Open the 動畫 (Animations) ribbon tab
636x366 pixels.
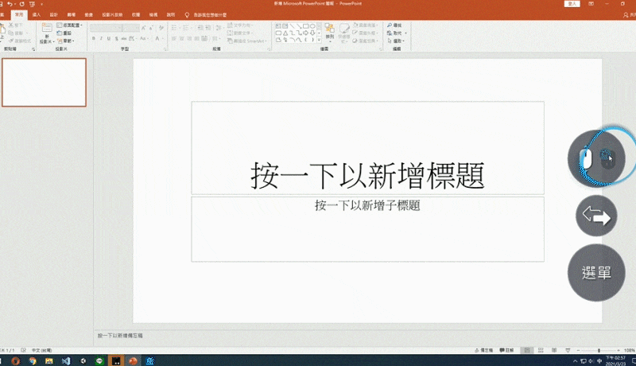coord(89,14)
